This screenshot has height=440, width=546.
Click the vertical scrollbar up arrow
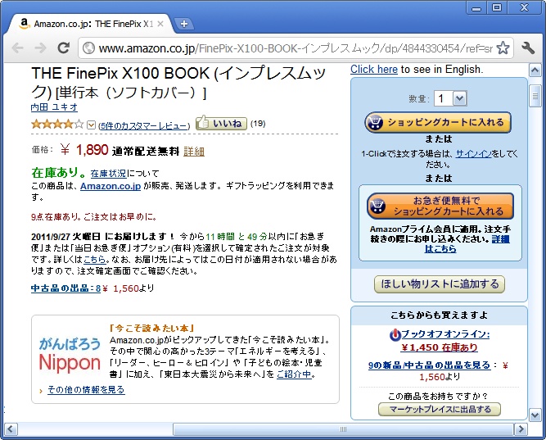tap(535, 70)
